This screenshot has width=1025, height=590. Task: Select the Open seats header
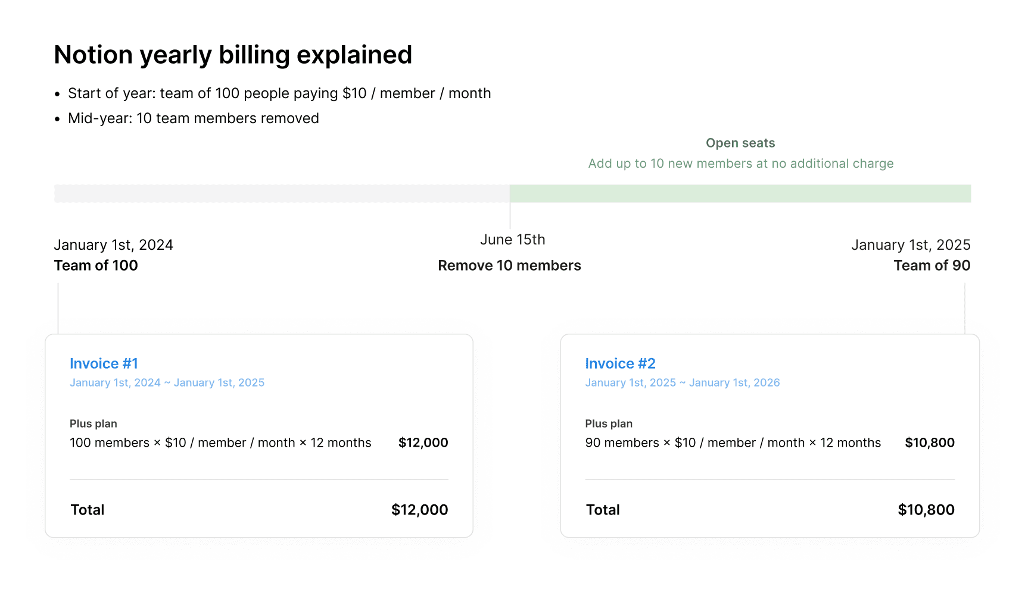point(740,143)
